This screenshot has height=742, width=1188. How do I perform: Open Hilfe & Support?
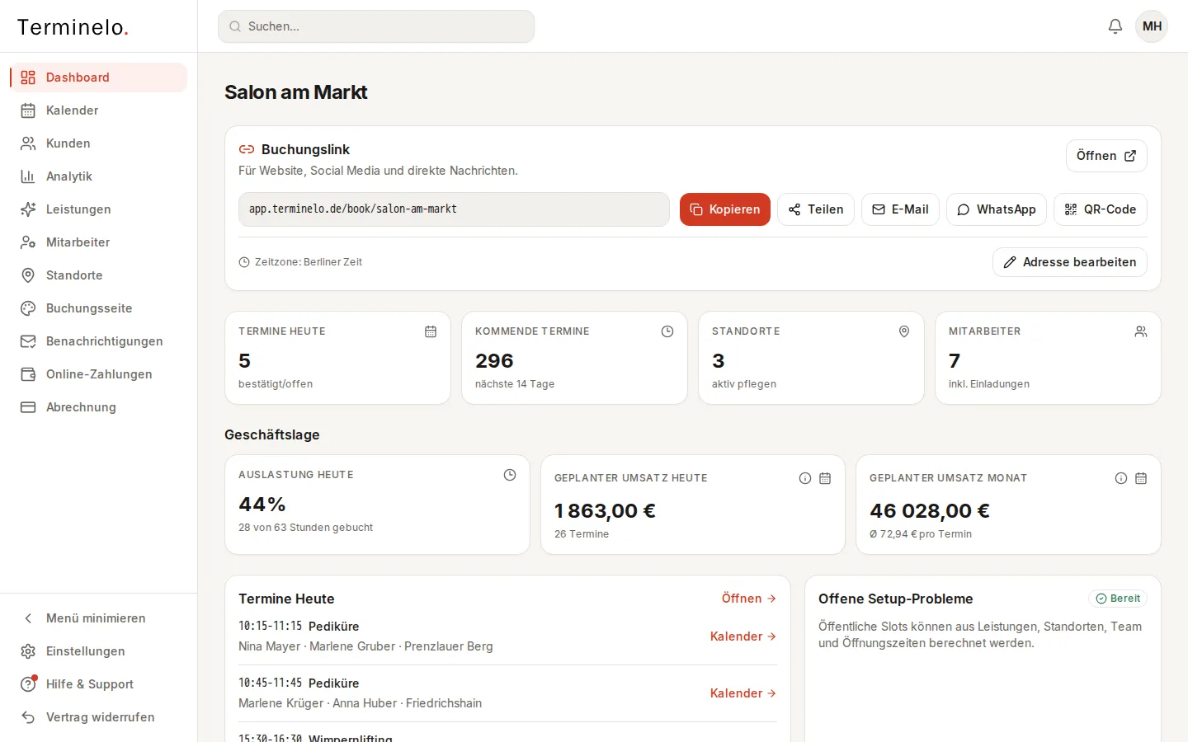(99, 684)
